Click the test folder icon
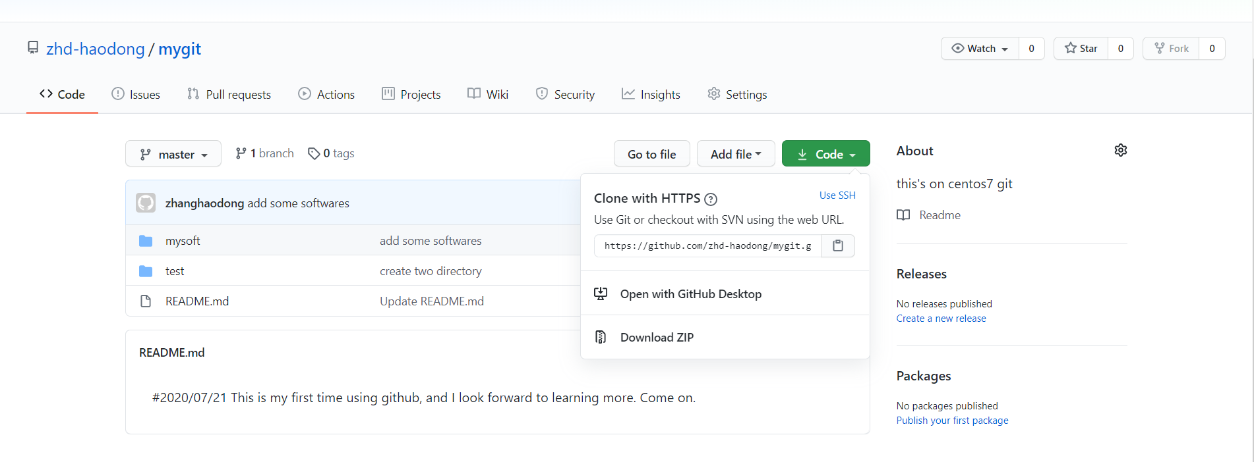Screen dimensions: 1254x462 (x=146, y=271)
